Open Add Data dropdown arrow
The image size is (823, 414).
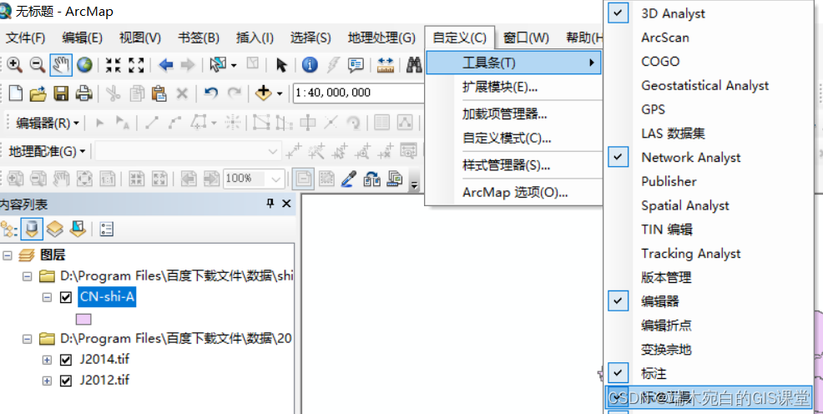tap(280, 93)
